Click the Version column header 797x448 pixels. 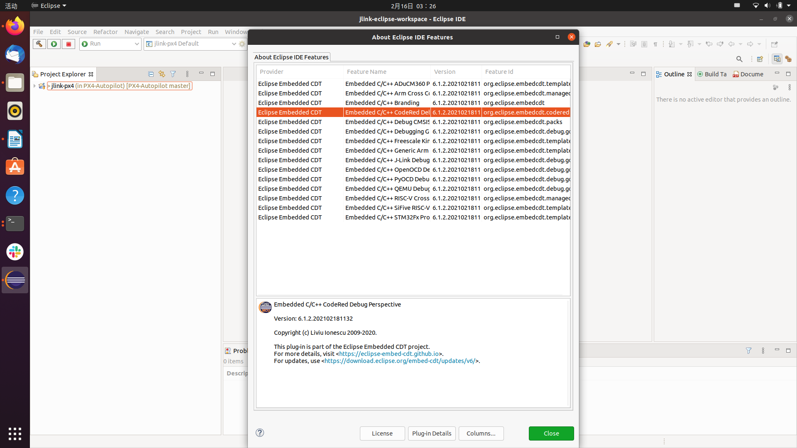pyautogui.click(x=445, y=72)
